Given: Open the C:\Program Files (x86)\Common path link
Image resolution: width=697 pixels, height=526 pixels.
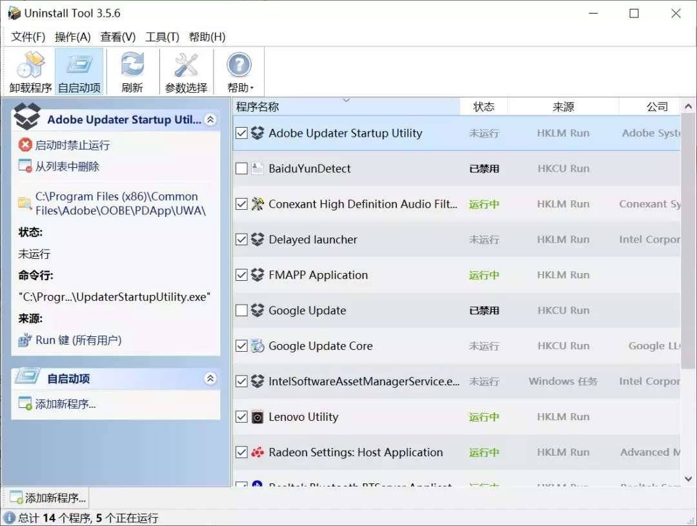Looking at the screenshot, I should click(x=121, y=203).
